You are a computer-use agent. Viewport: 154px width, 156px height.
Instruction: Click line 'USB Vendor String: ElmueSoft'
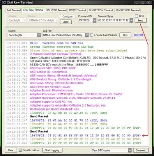tap(64, 76)
